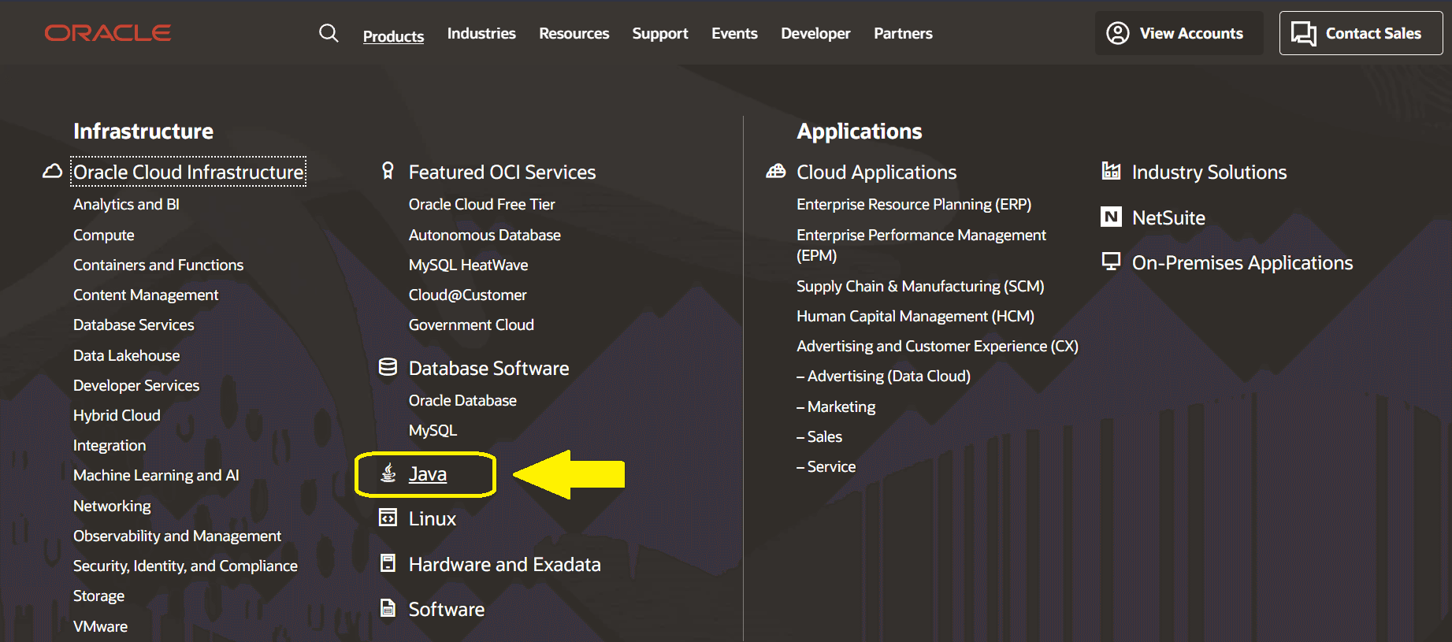Click the Contact Sales button
This screenshot has width=1452, height=642.
point(1361,33)
